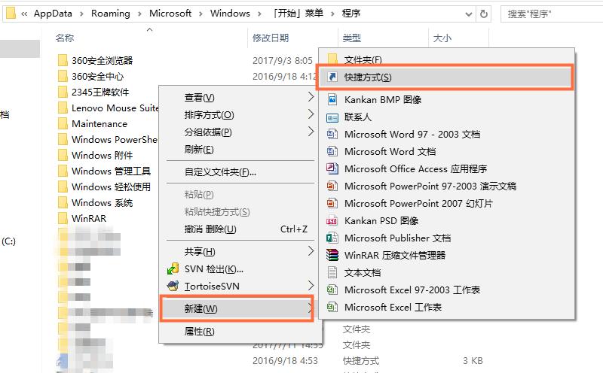This screenshot has width=603, height=373.
Task: Click the WinRAR 压缩文件管理器 icon
Action: [x=332, y=255]
